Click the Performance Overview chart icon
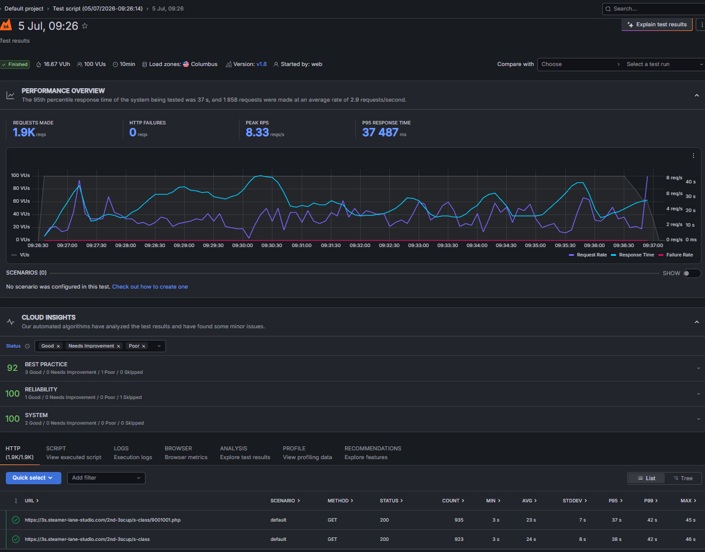Viewport: 705px width, 552px height. (11, 95)
